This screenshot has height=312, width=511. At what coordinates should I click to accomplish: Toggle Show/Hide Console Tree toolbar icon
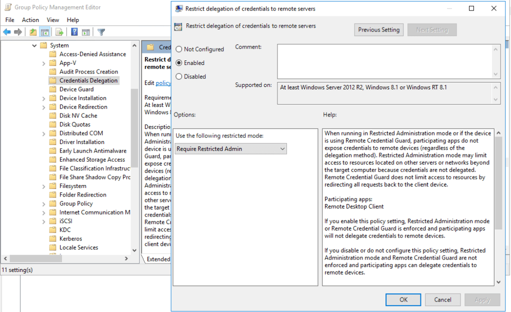44,32
